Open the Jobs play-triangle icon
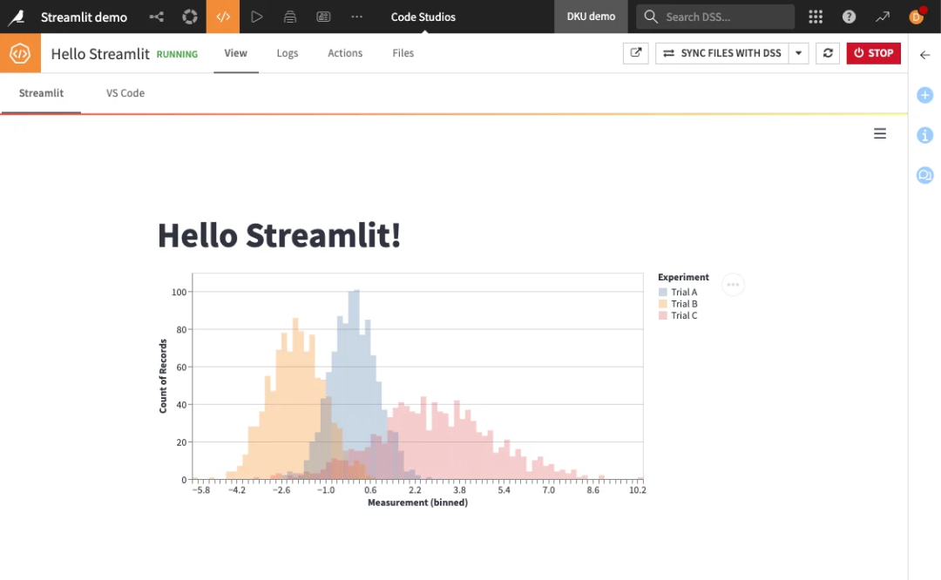 [256, 17]
